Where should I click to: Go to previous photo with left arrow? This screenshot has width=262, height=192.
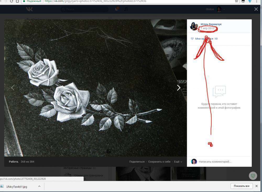point(13,88)
